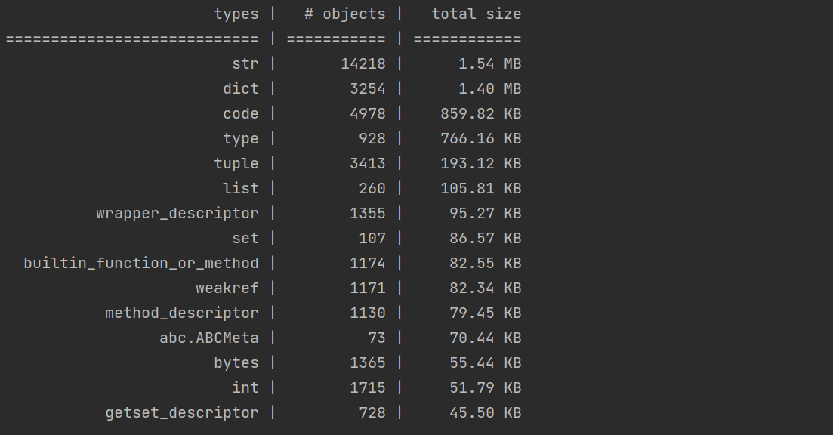The width and height of the screenshot is (833, 435).
Task: Click the "types" column header
Action: pyautogui.click(x=236, y=14)
